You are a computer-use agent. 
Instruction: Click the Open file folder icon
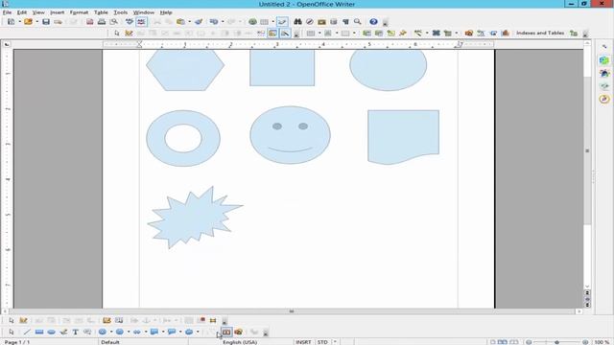pos(28,22)
